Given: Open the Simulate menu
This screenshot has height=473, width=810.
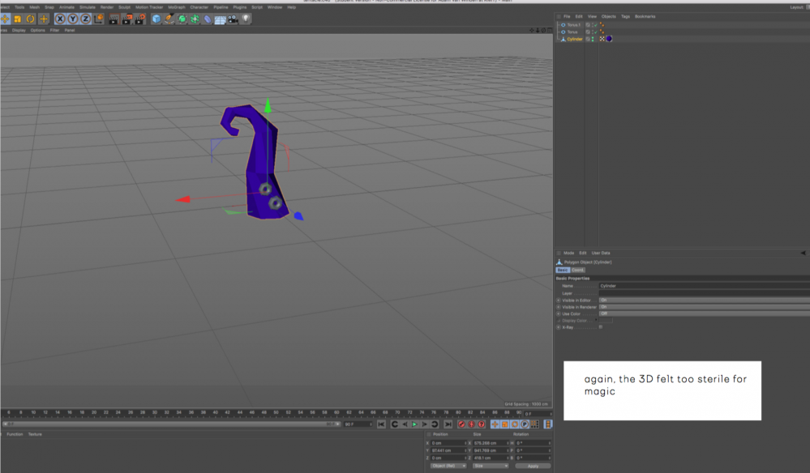Looking at the screenshot, I should click(x=88, y=7).
